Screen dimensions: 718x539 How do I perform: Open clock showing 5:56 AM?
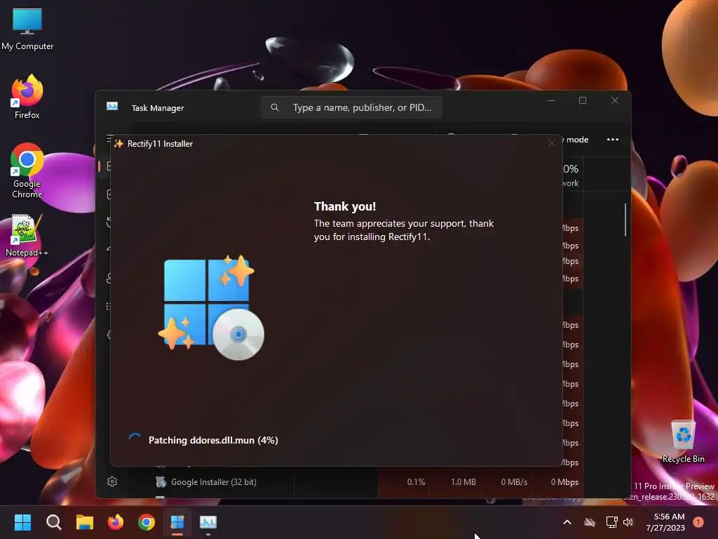click(665, 522)
